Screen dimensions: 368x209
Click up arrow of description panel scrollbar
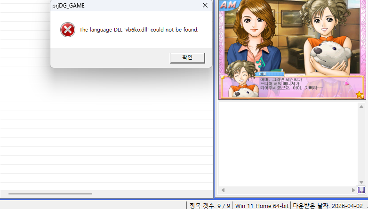pyautogui.click(x=361, y=107)
